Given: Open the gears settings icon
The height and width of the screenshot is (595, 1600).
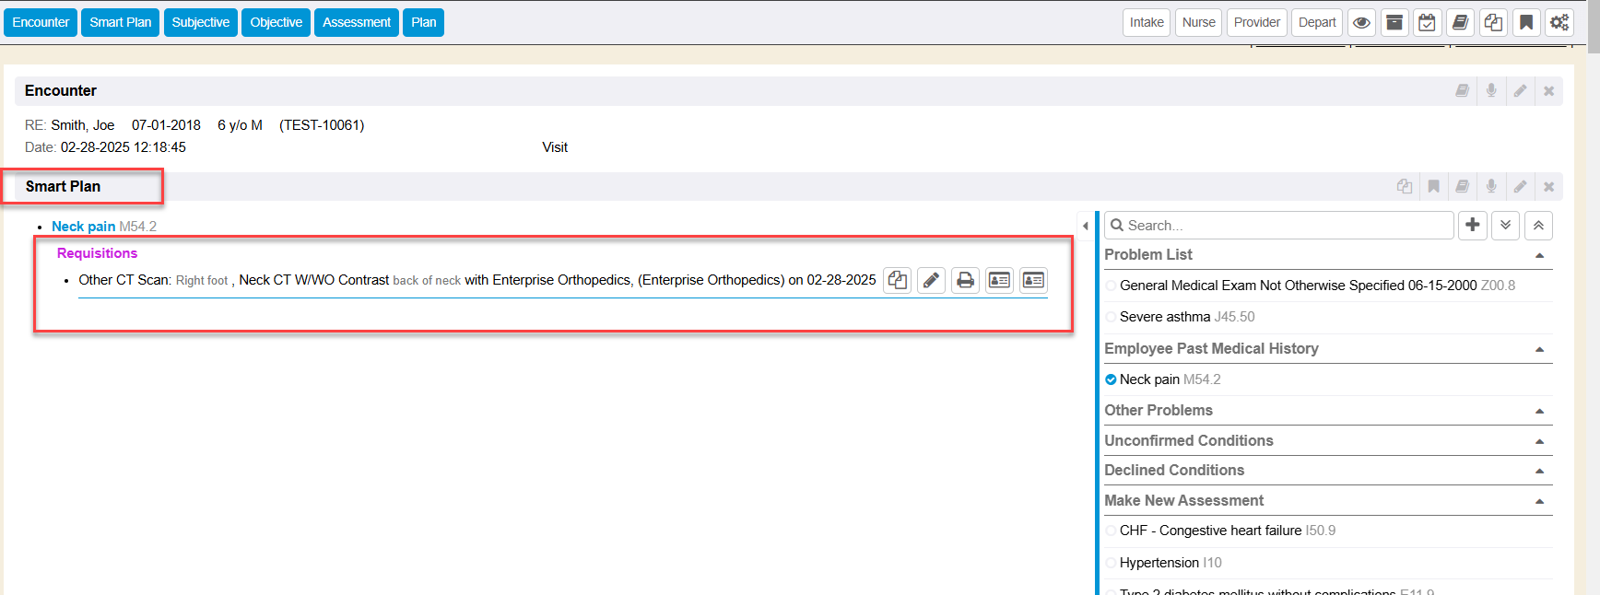Looking at the screenshot, I should coord(1559,23).
